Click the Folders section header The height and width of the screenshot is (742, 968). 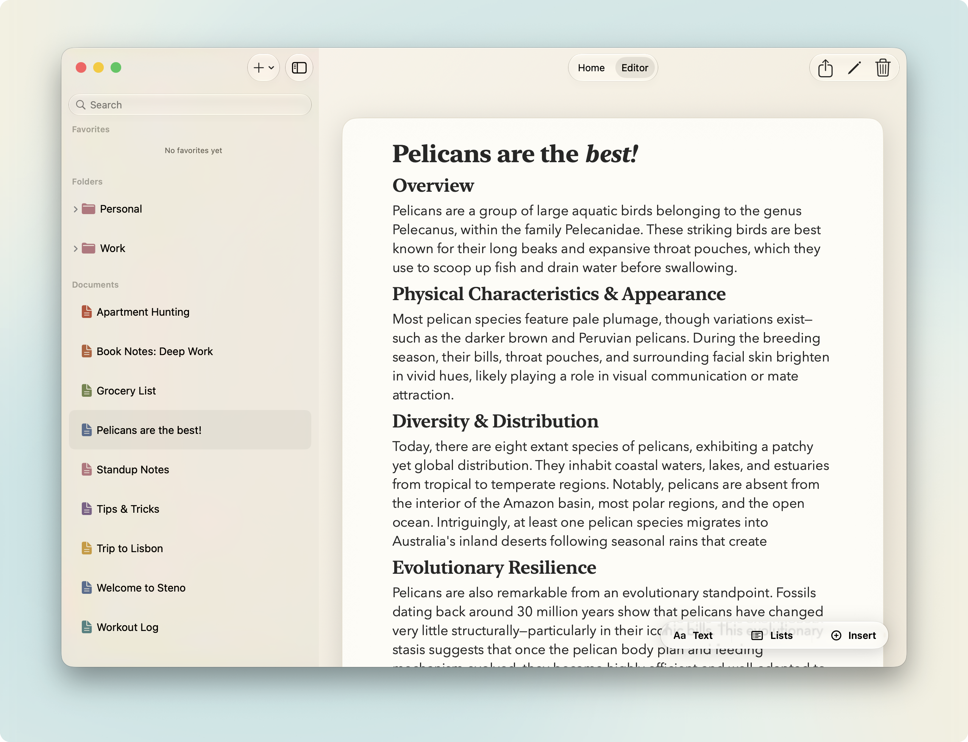tap(87, 182)
